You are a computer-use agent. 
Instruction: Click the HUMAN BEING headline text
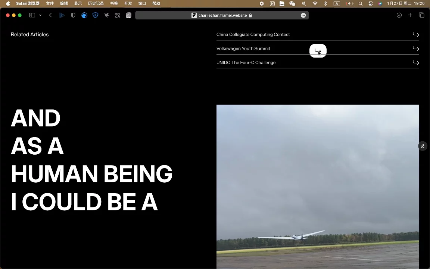91,174
